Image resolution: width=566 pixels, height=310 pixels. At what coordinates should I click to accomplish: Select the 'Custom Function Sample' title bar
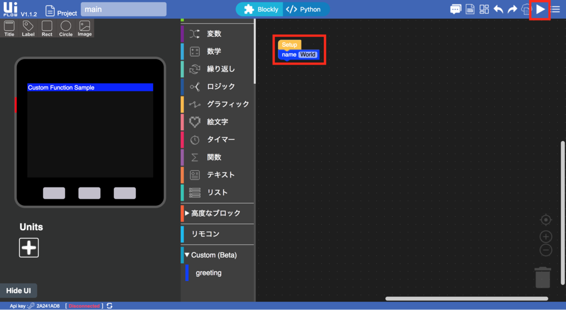click(90, 88)
